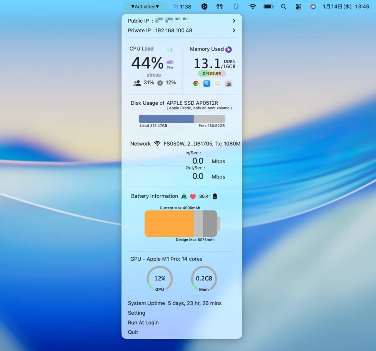Open macOS Control Center in menu bar

[298, 7]
